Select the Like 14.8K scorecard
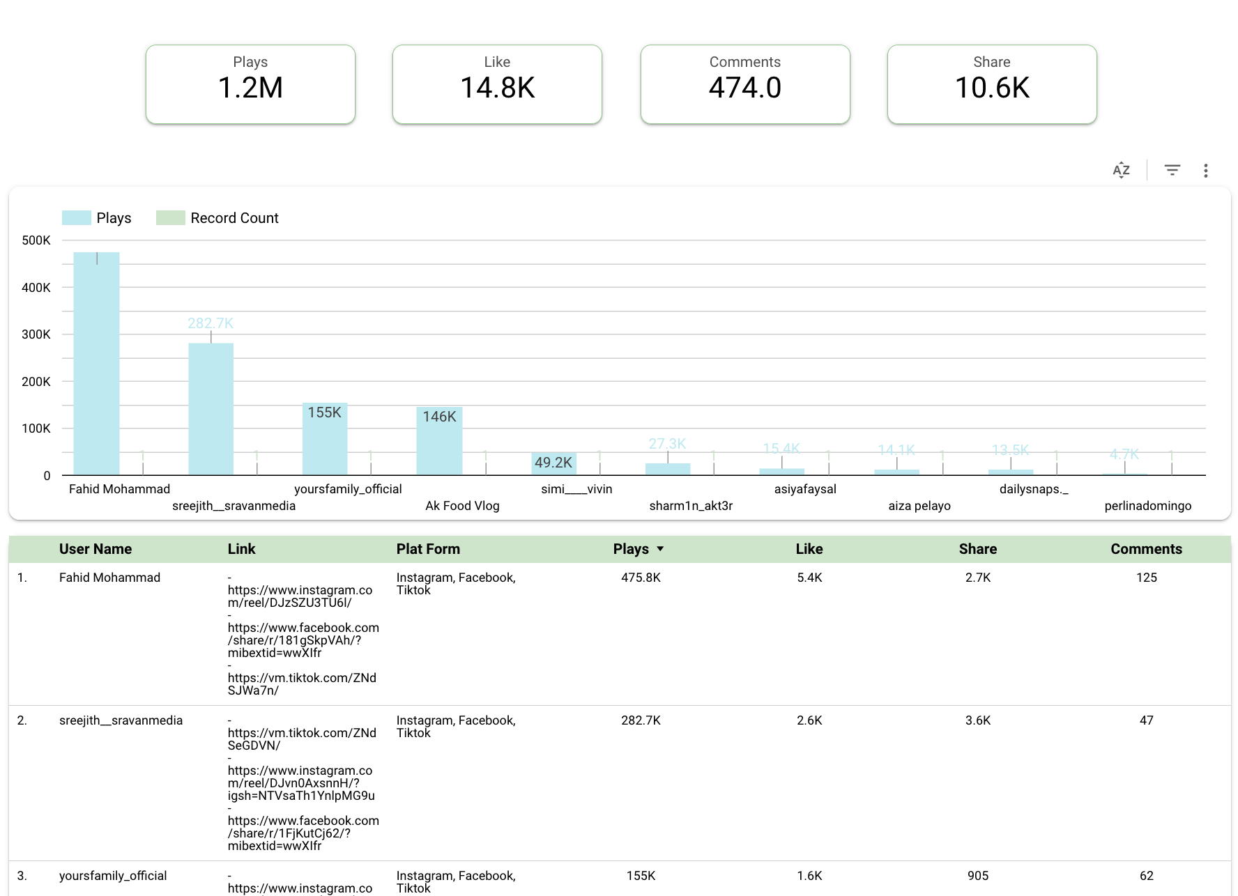Screen dimensions: 1238x896 [497, 84]
